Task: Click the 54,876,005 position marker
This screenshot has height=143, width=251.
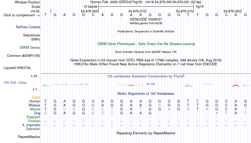Action: click(x=89, y=11)
